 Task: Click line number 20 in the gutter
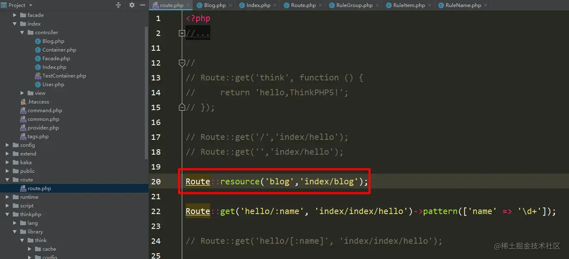pyautogui.click(x=156, y=181)
